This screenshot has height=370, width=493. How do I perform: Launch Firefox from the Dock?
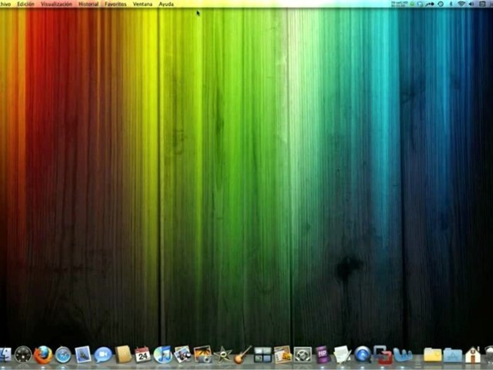click(x=43, y=355)
